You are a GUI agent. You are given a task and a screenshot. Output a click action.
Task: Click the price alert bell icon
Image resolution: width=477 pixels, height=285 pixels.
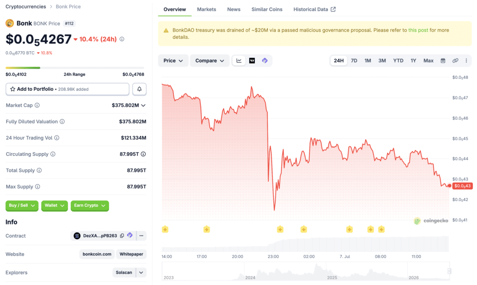[139, 89]
